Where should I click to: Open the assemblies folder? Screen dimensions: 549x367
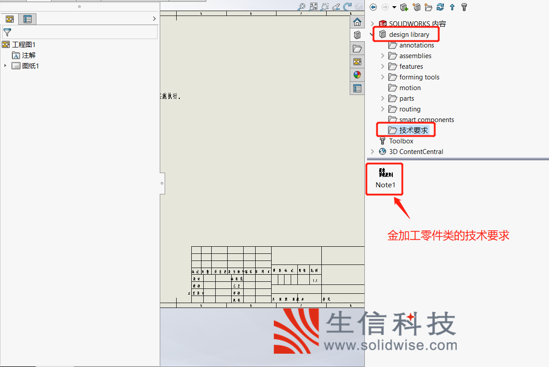coord(415,56)
